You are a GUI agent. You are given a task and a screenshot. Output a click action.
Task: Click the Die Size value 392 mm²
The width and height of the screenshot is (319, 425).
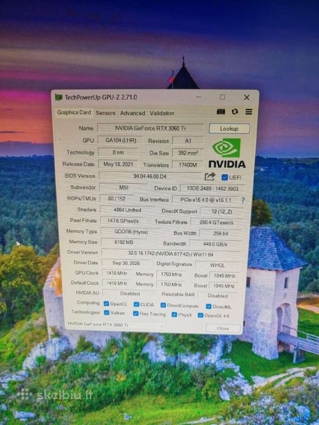point(188,153)
